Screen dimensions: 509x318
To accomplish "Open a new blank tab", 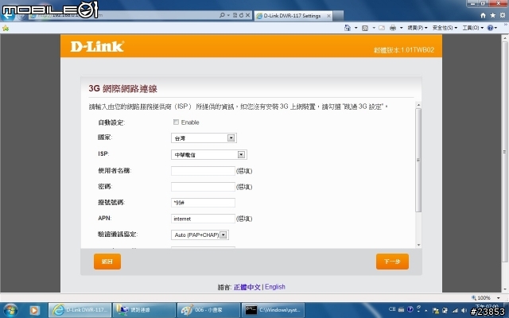I will point(338,16).
